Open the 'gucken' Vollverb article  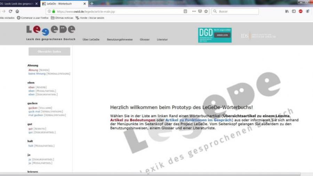coord(33,108)
